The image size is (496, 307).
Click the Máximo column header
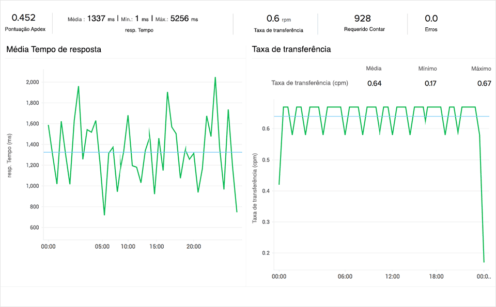point(481,68)
